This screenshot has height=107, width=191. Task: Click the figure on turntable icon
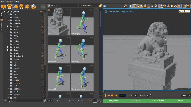pos(175,6)
